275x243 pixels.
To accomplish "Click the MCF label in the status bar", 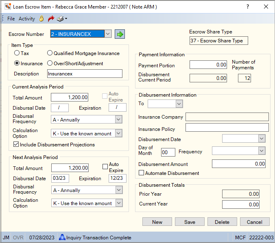I will tap(240, 238).
